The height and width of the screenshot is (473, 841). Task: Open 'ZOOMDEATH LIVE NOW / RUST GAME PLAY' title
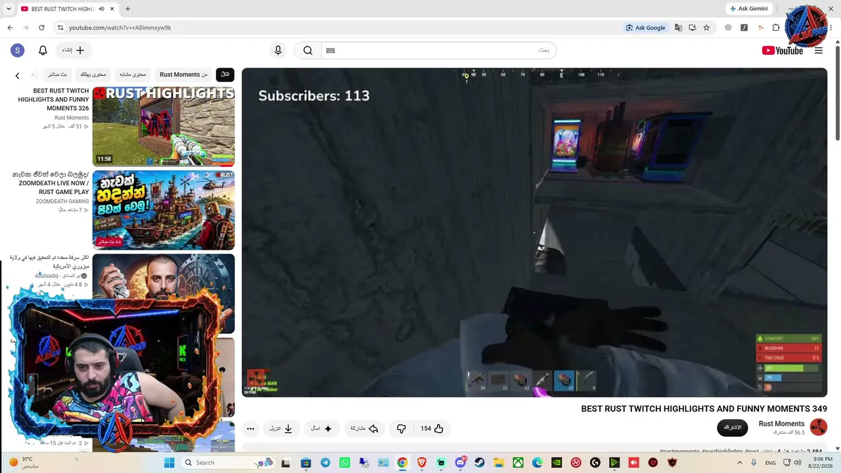[51, 183]
